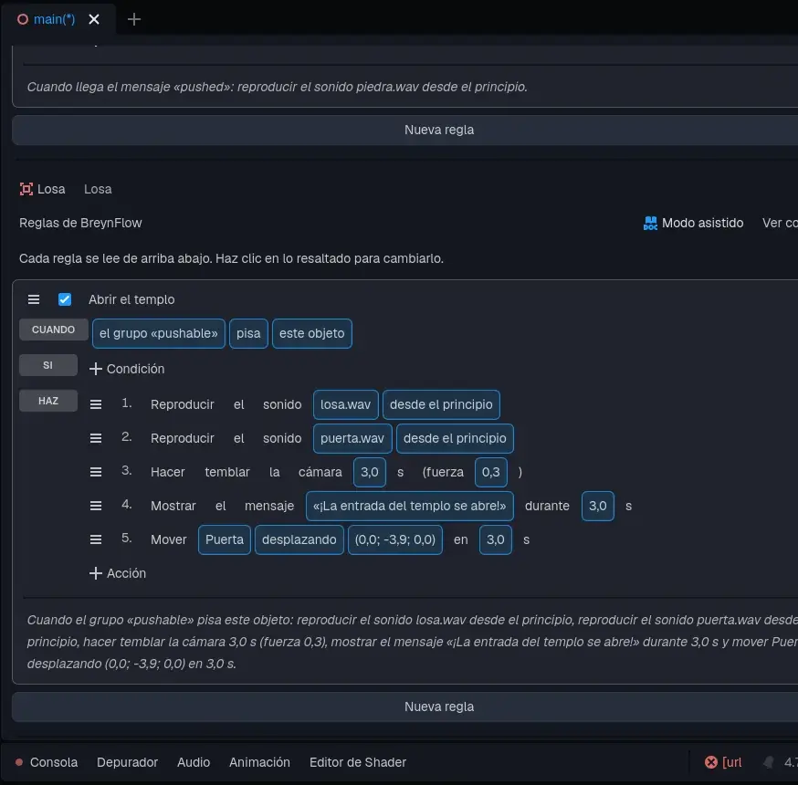This screenshot has width=798, height=785.
Task: Change the trigger verb pisa
Action: pyautogui.click(x=248, y=334)
